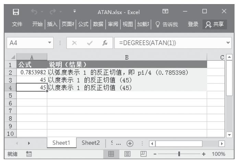
Task: Switch to the Sheet2 tab
Action: (x=91, y=143)
